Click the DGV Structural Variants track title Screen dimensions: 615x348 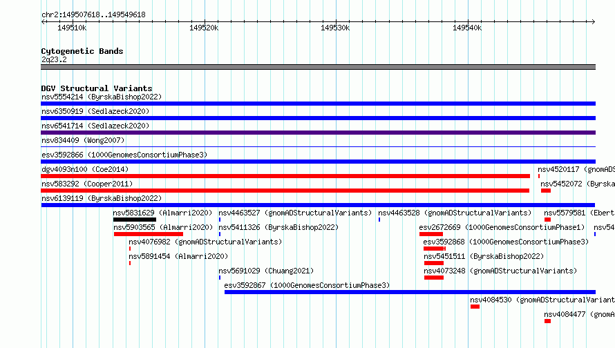point(97,88)
